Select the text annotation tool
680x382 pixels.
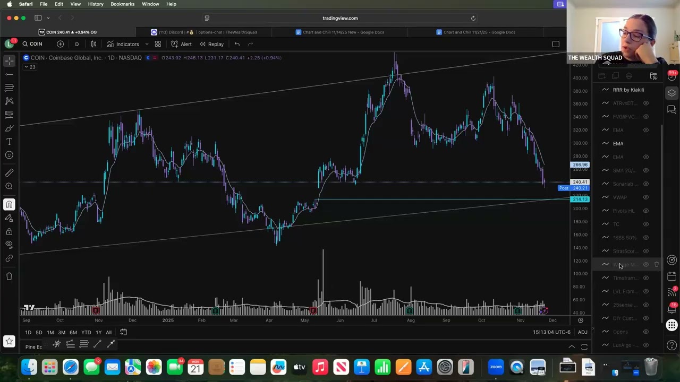(x=9, y=142)
